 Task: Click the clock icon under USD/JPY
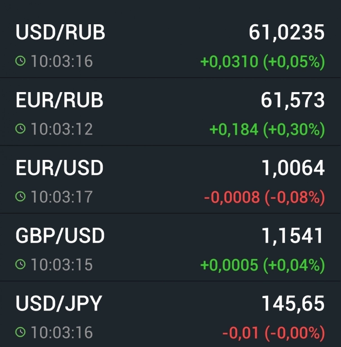tap(21, 333)
